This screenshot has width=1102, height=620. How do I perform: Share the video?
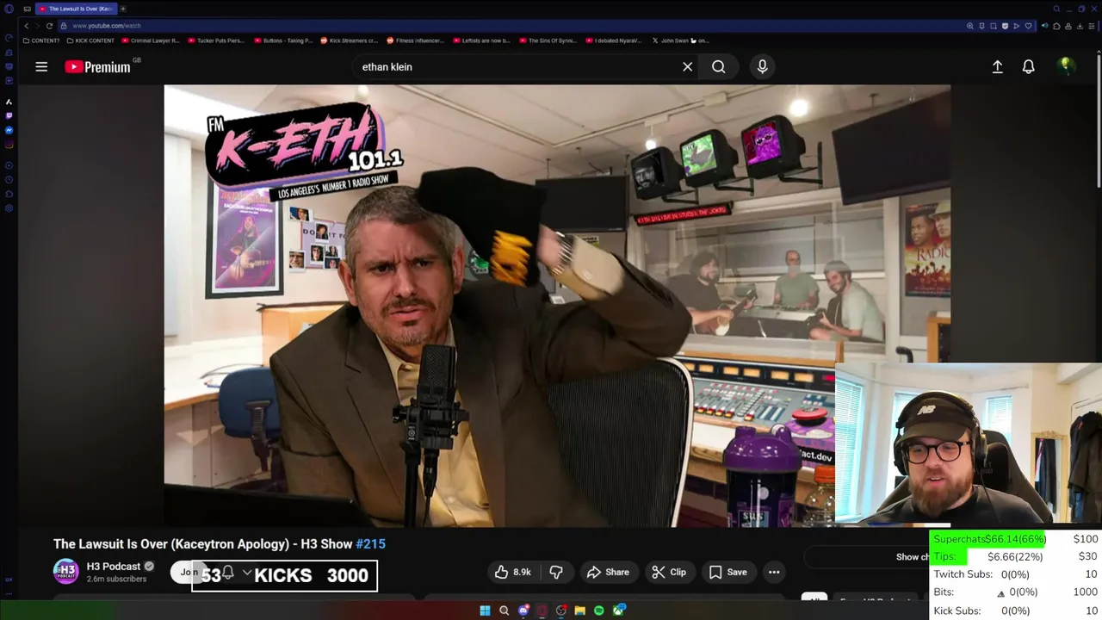[608, 572]
